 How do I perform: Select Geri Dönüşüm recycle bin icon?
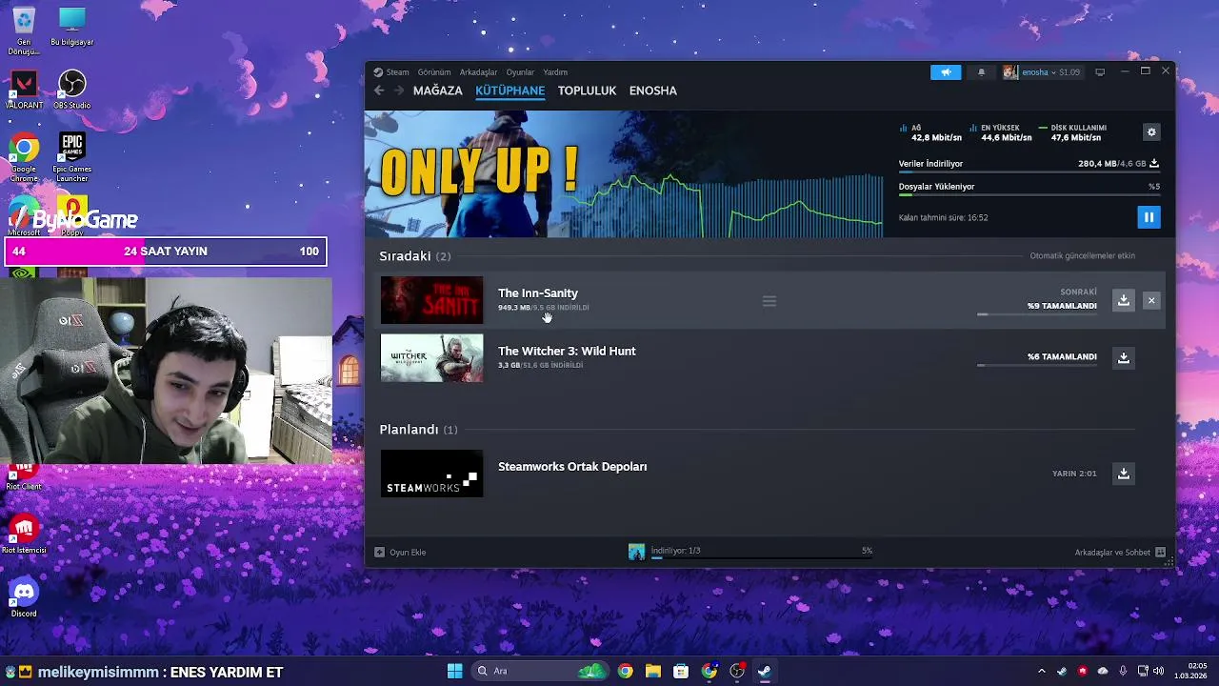click(23, 31)
